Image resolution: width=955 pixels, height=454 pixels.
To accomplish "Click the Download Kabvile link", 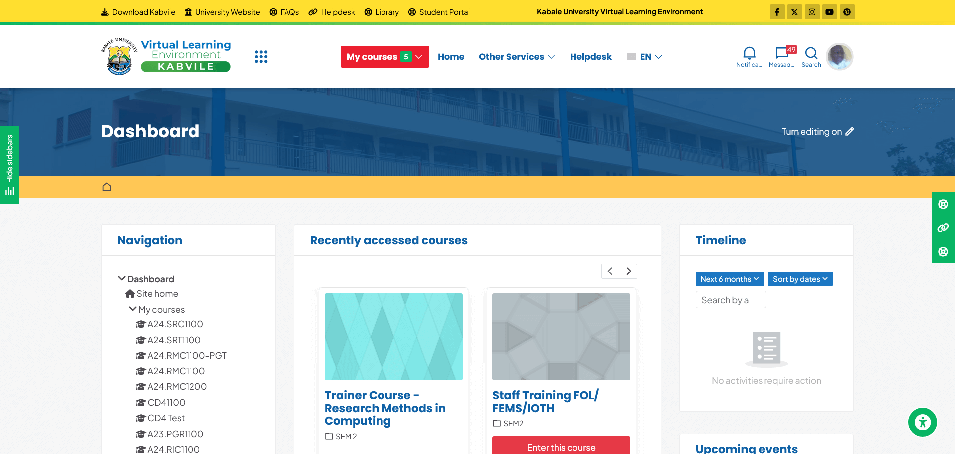I will 138,12.
